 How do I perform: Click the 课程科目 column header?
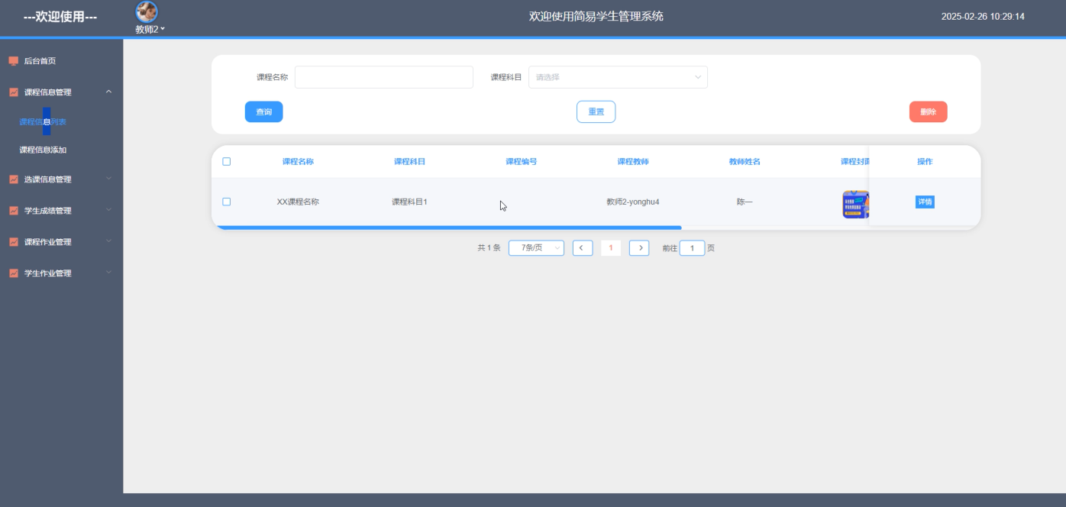409,162
